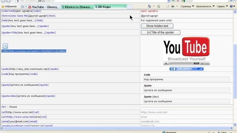
Task: Open the Help question mark menu
Action: point(232,6)
